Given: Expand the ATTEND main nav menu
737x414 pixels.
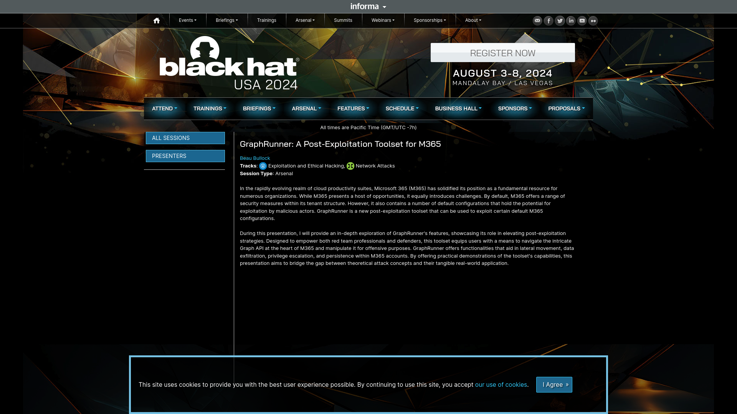Looking at the screenshot, I should point(165,108).
